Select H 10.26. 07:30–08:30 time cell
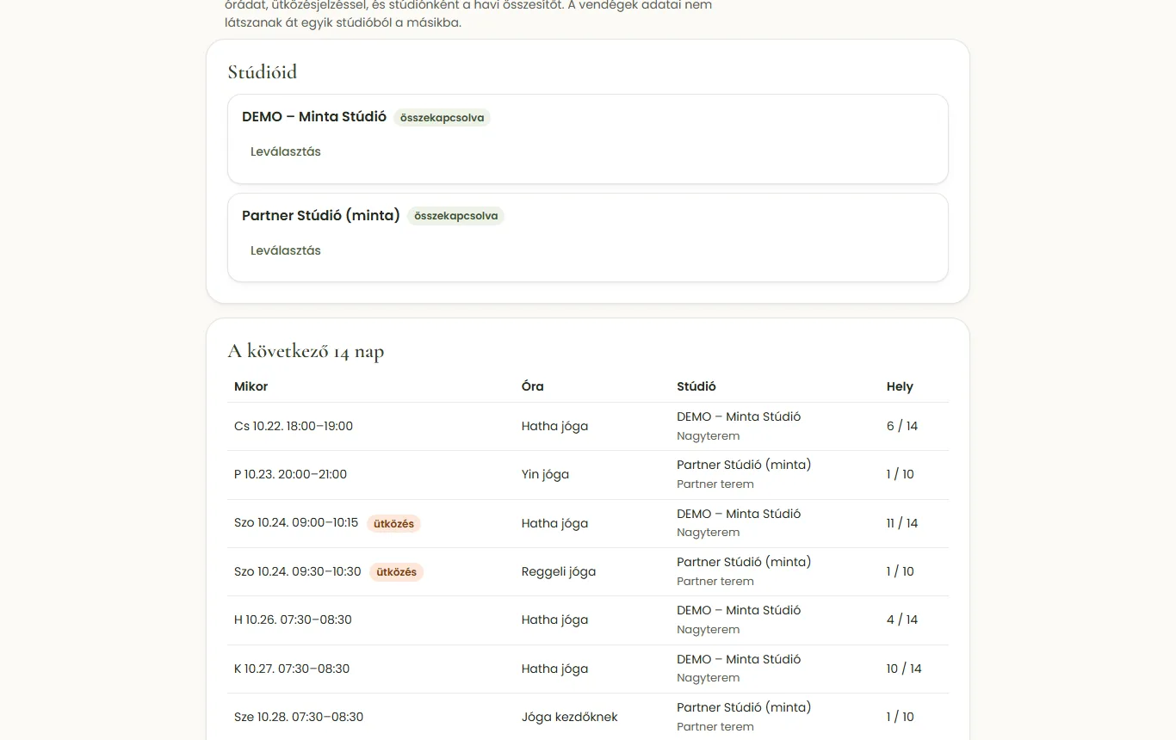 click(293, 620)
